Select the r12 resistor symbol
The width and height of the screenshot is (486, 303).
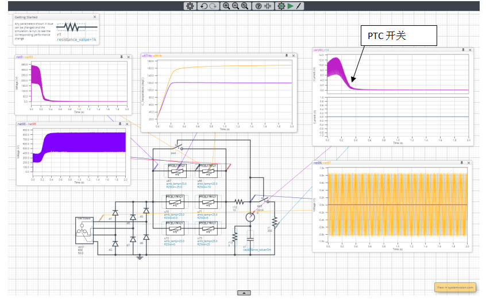pos(240,202)
